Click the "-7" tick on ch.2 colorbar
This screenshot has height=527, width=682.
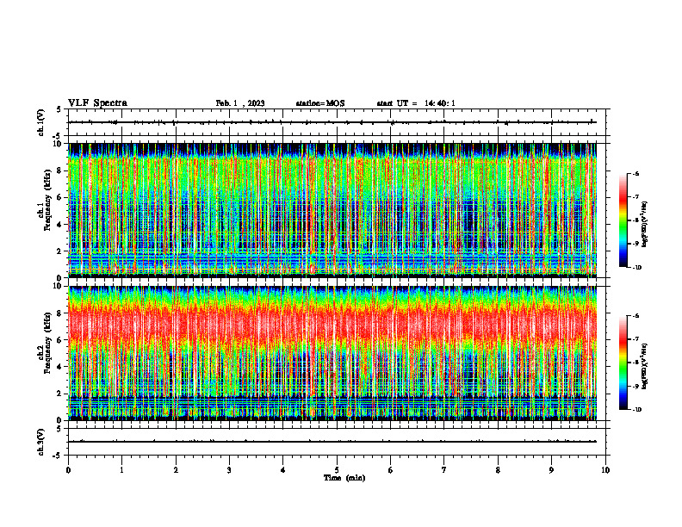coord(635,339)
